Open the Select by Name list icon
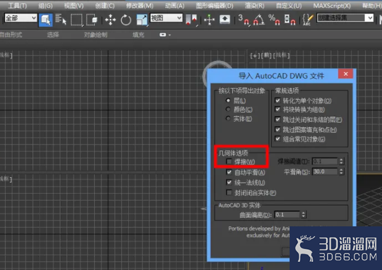This screenshot has height=270, width=382. pyautogui.click(x=60, y=20)
